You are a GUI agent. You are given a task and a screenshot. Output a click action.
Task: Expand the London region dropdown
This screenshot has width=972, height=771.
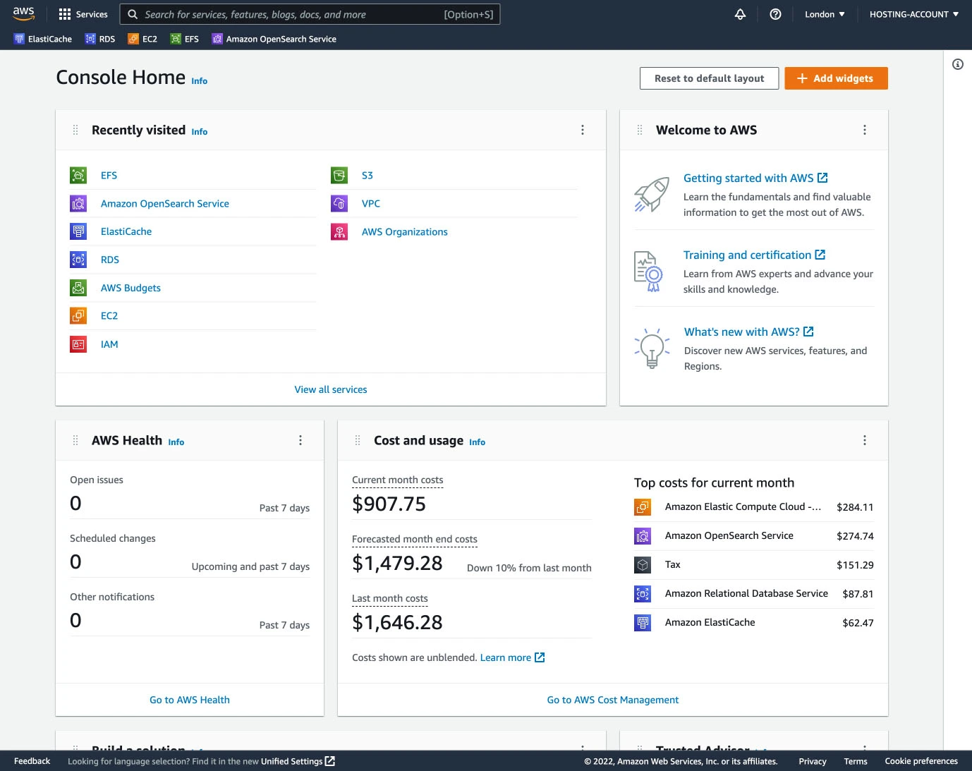(825, 14)
